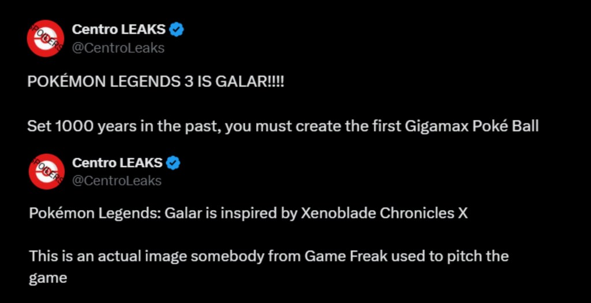Open Centro LEAKS display name in second tweet
The width and height of the screenshot is (591, 303).
[x=117, y=164]
